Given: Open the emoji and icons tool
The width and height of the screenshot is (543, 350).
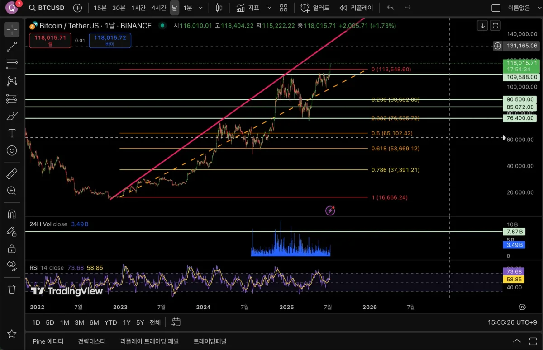Looking at the screenshot, I should tap(12, 150).
